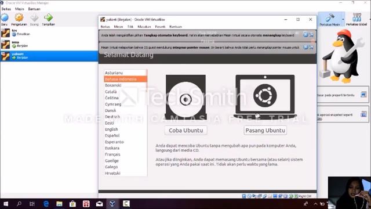
Task: Click the Camtasia recorder icon on the taskbar
Action: point(126,204)
